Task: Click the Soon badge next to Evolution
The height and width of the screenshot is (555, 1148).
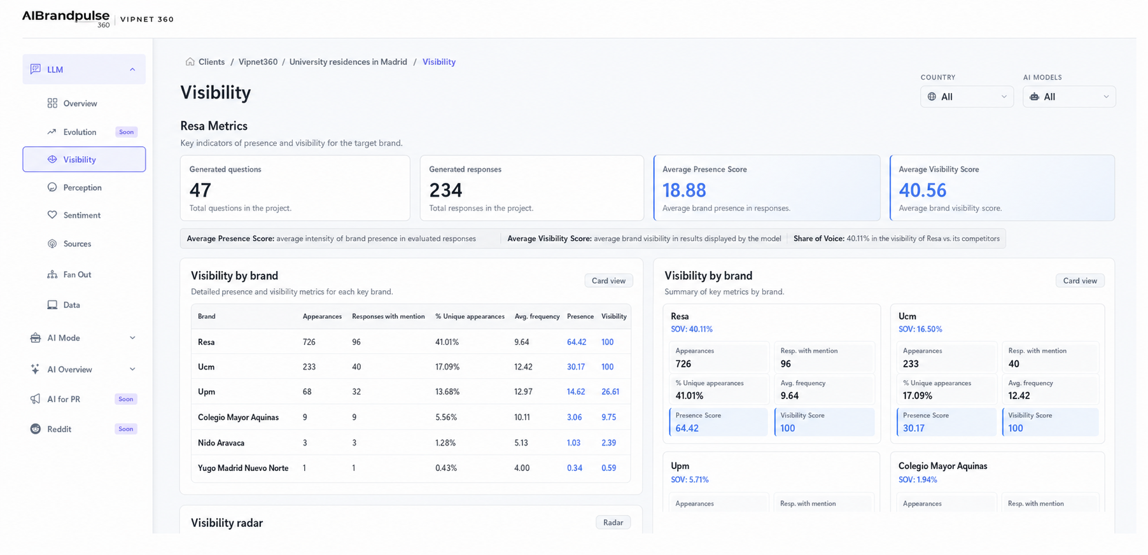Action: [x=127, y=132]
